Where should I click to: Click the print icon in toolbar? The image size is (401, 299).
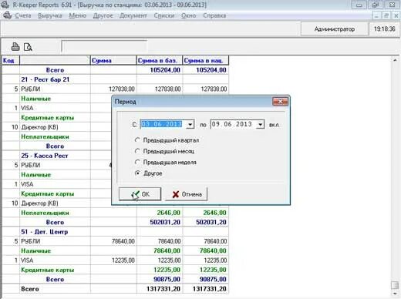pyautogui.click(x=15, y=46)
